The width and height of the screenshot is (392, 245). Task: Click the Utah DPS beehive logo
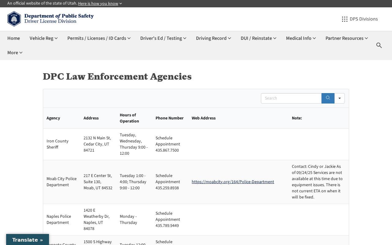(14, 19)
